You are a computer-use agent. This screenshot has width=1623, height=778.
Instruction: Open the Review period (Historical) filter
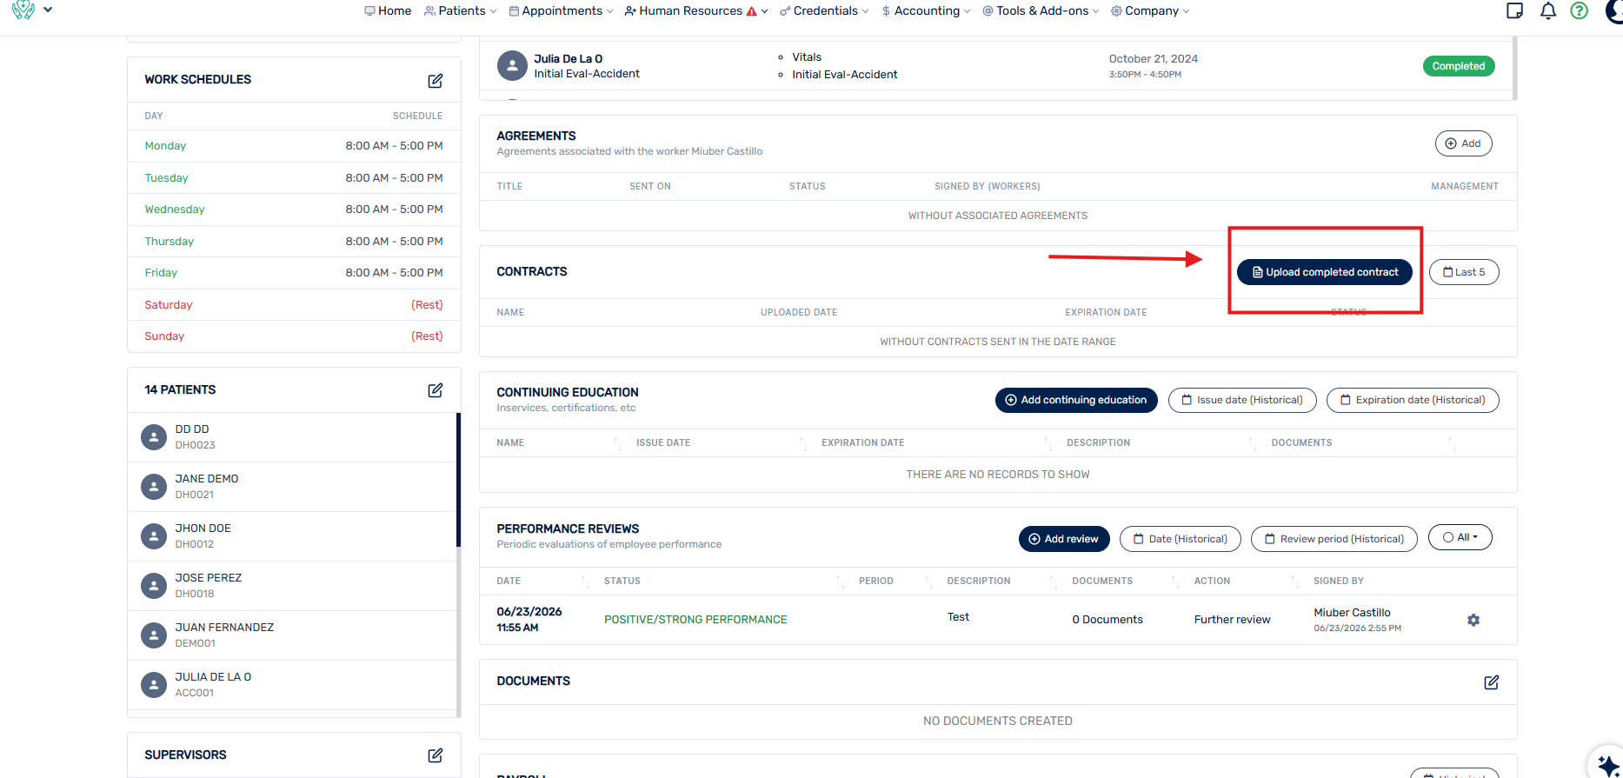click(x=1334, y=539)
